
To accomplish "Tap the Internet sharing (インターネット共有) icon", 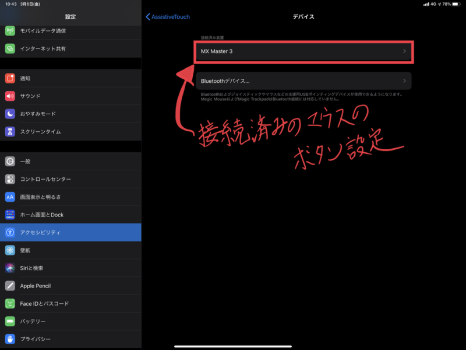I will point(10,48).
